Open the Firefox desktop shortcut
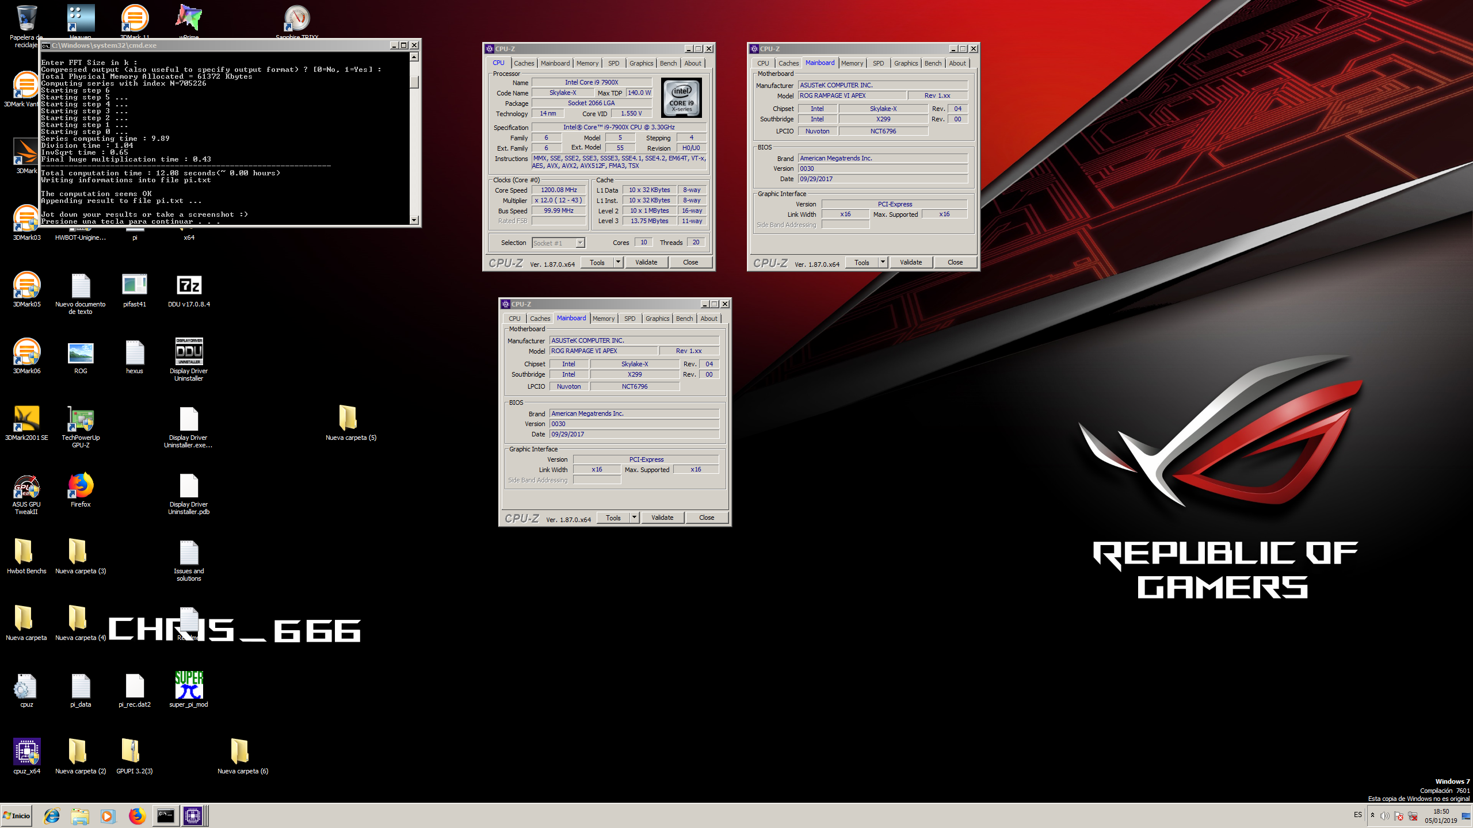 click(x=81, y=490)
